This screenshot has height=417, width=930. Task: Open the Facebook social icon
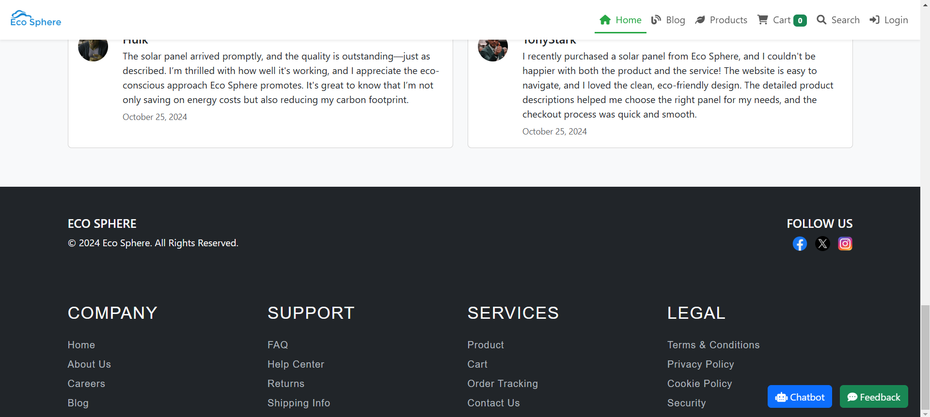point(800,244)
